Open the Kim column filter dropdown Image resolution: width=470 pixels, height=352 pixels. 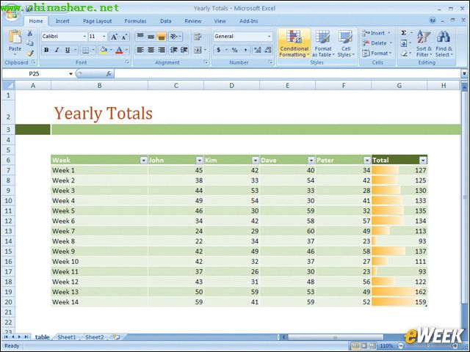(x=255, y=161)
